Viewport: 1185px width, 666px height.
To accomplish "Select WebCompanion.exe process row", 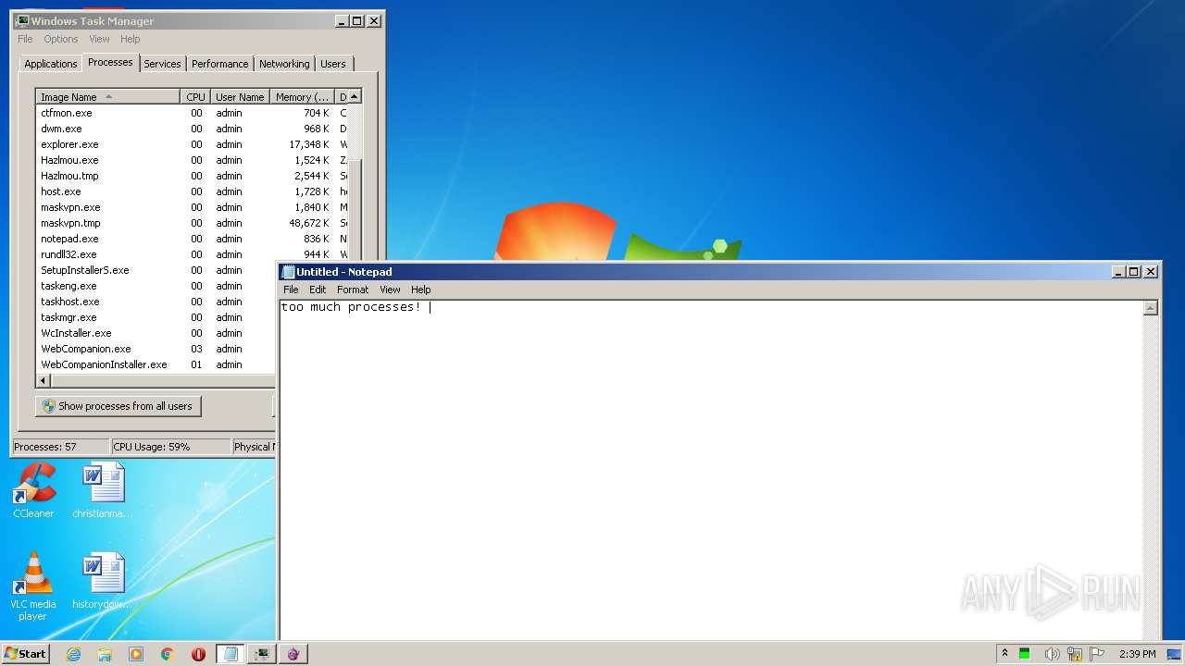I will pyautogui.click(x=156, y=349).
